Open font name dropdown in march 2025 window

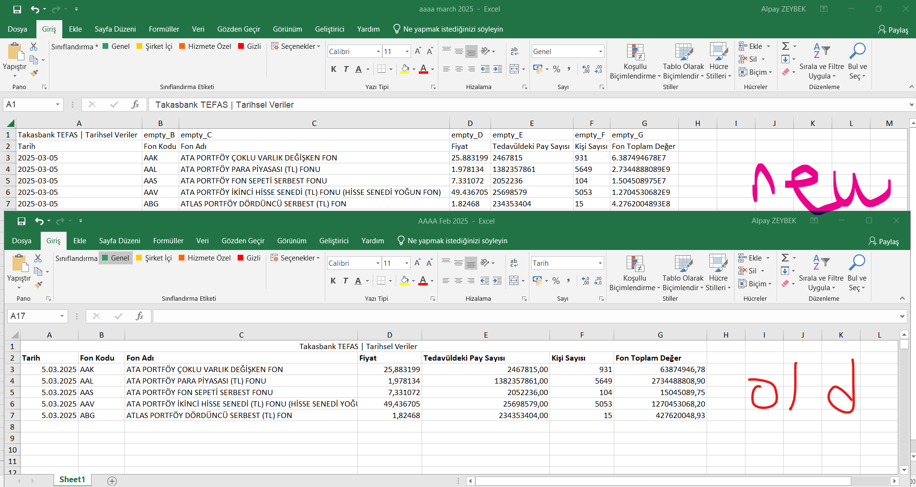point(378,51)
